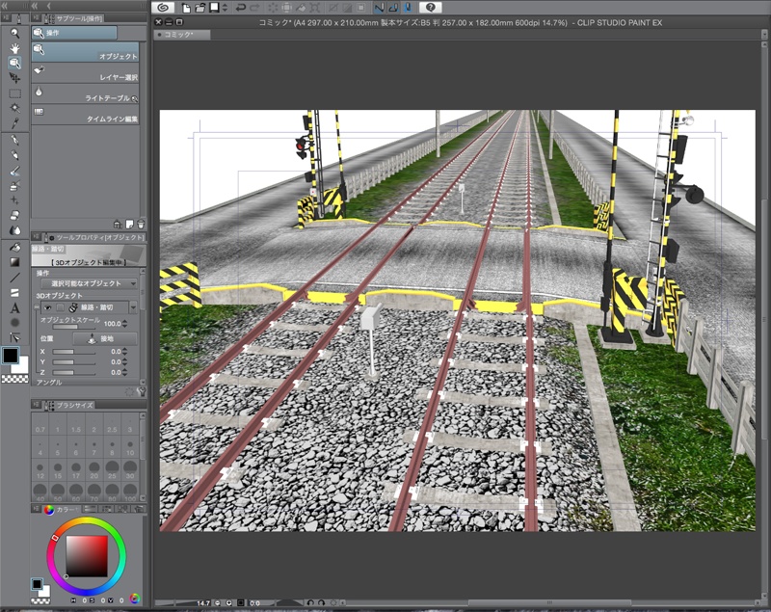Select the Text tool
Screen dimensions: 771x612
pyautogui.click(x=14, y=307)
